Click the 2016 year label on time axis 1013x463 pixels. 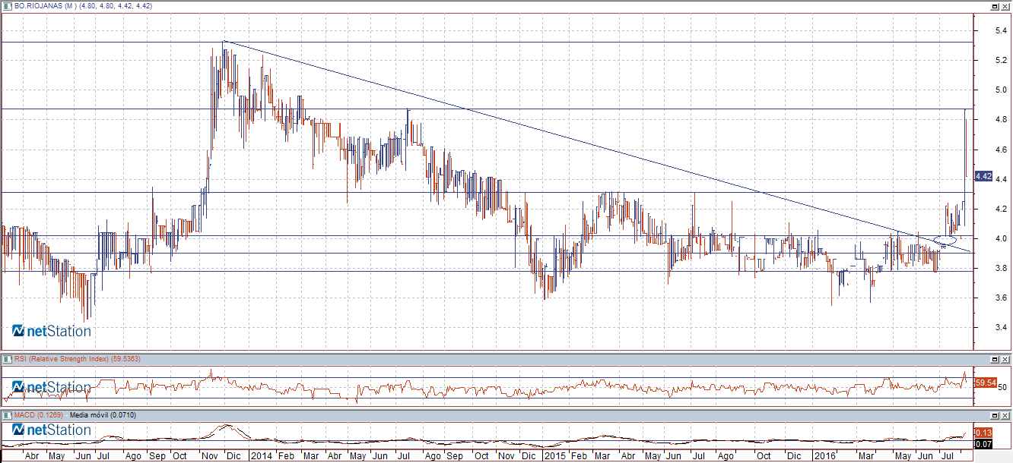tap(824, 456)
